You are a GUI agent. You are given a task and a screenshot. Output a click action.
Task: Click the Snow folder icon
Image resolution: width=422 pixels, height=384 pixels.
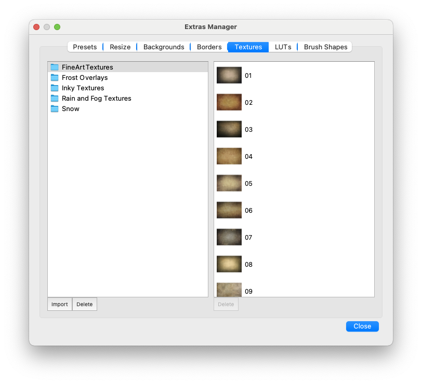[55, 108]
